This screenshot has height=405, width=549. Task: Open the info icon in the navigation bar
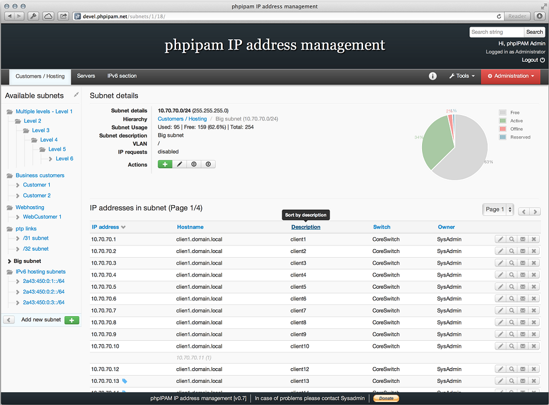(x=433, y=76)
